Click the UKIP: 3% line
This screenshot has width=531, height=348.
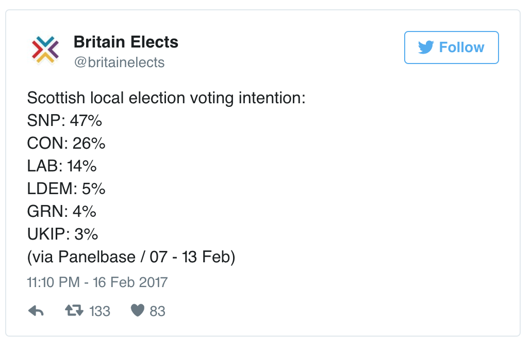[62, 234]
